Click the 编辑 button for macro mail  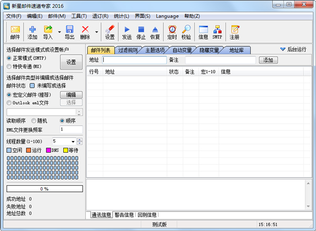[x=71, y=95]
